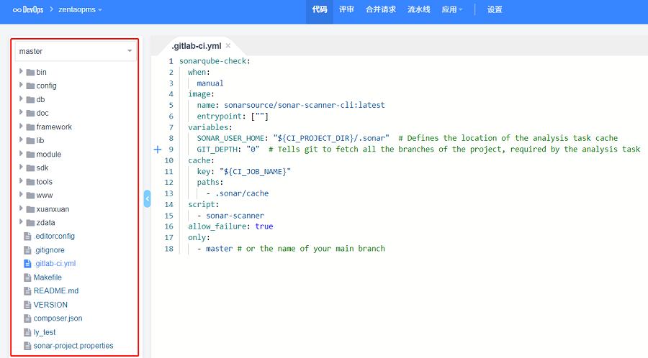Switch to the 合并请求 tab
The width and height of the screenshot is (648, 358).
coord(381,10)
